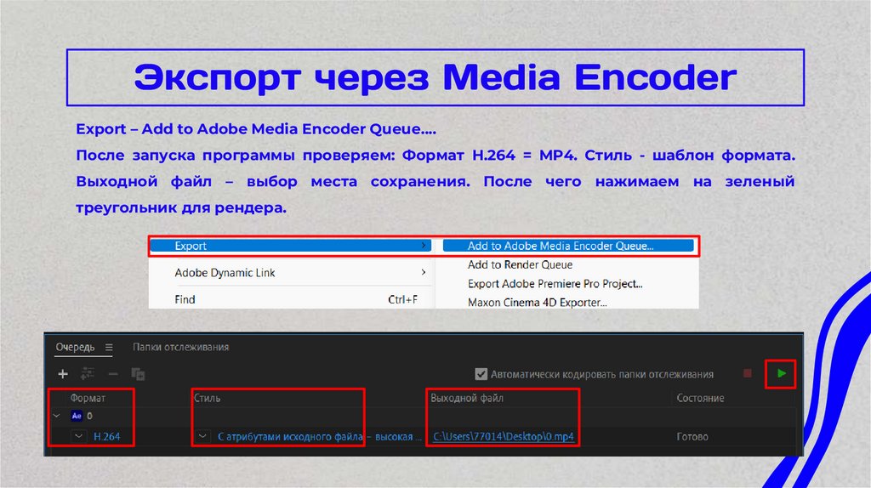Click the Состояние column header
Viewport: 871px width, 488px height.
[700, 398]
